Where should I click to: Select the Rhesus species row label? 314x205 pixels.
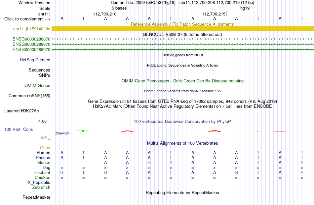point(43,158)
